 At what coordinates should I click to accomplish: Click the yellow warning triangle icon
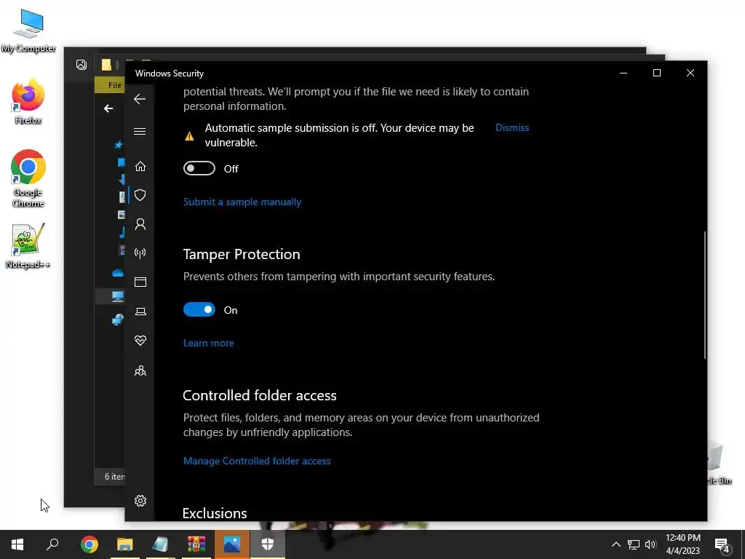[x=189, y=136]
